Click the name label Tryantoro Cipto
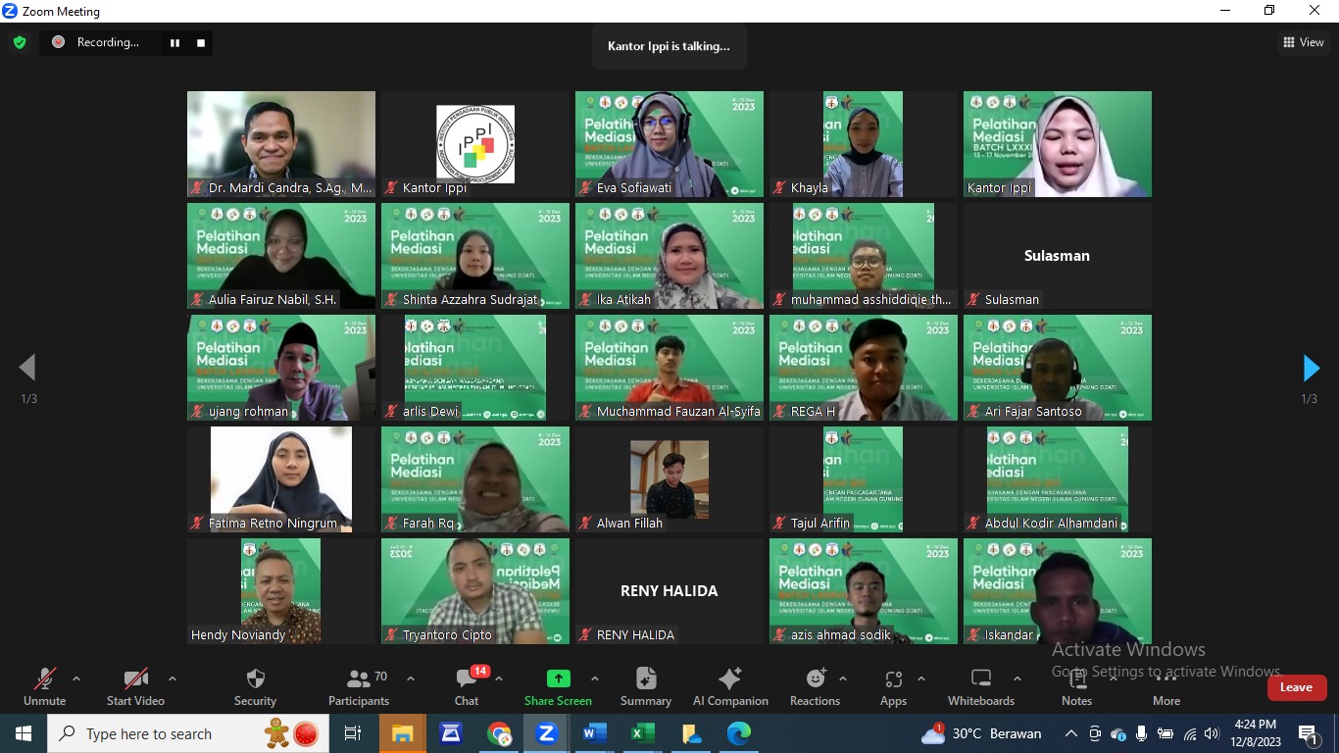Screen dimensions: 1339x753 (447, 634)
